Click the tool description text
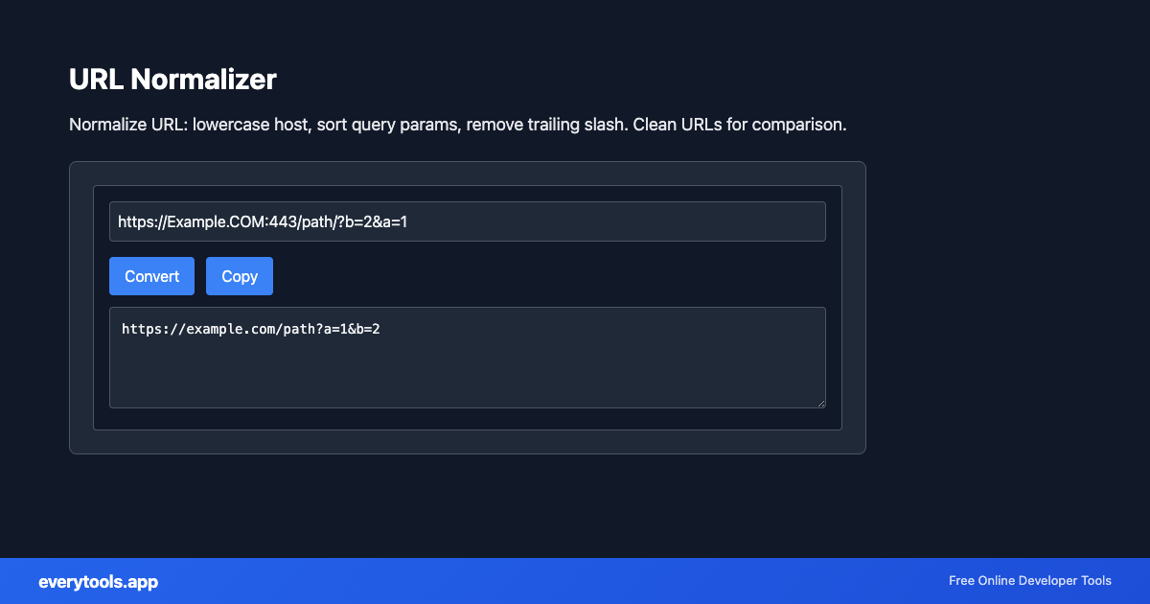1150x604 pixels. [x=457, y=124]
